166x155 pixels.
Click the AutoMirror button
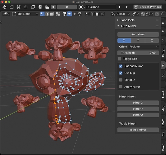[138, 34]
